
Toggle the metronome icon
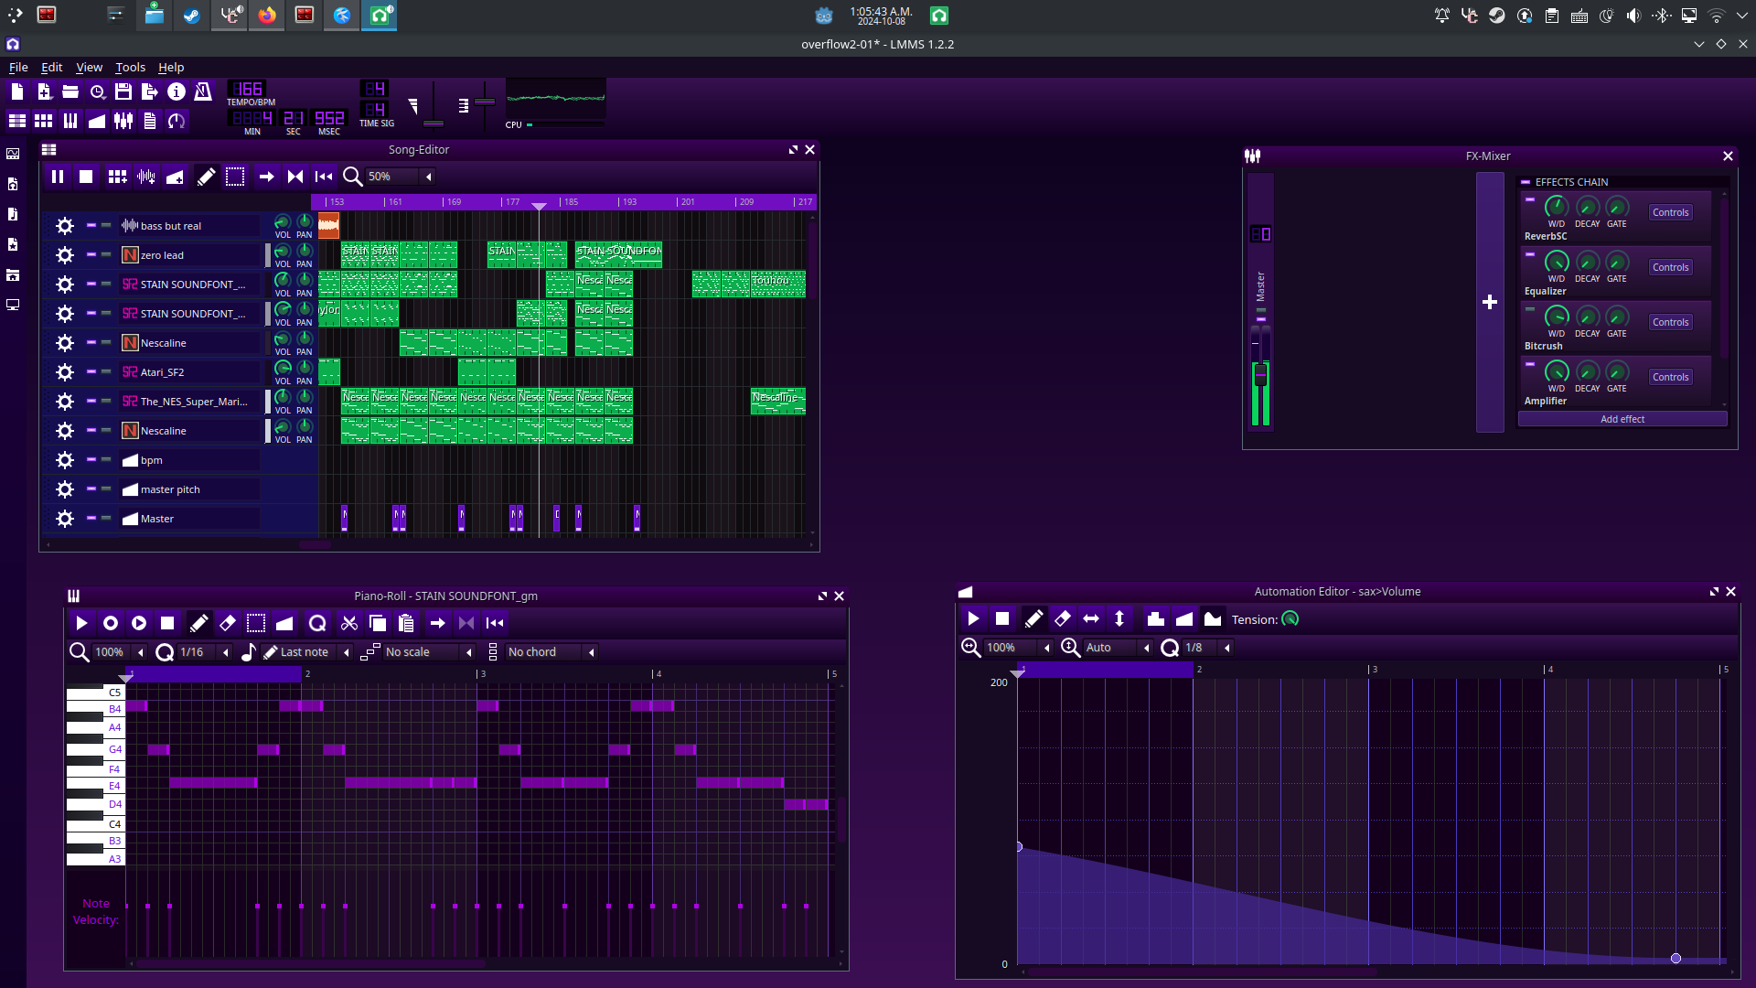[x=203, y=91]
